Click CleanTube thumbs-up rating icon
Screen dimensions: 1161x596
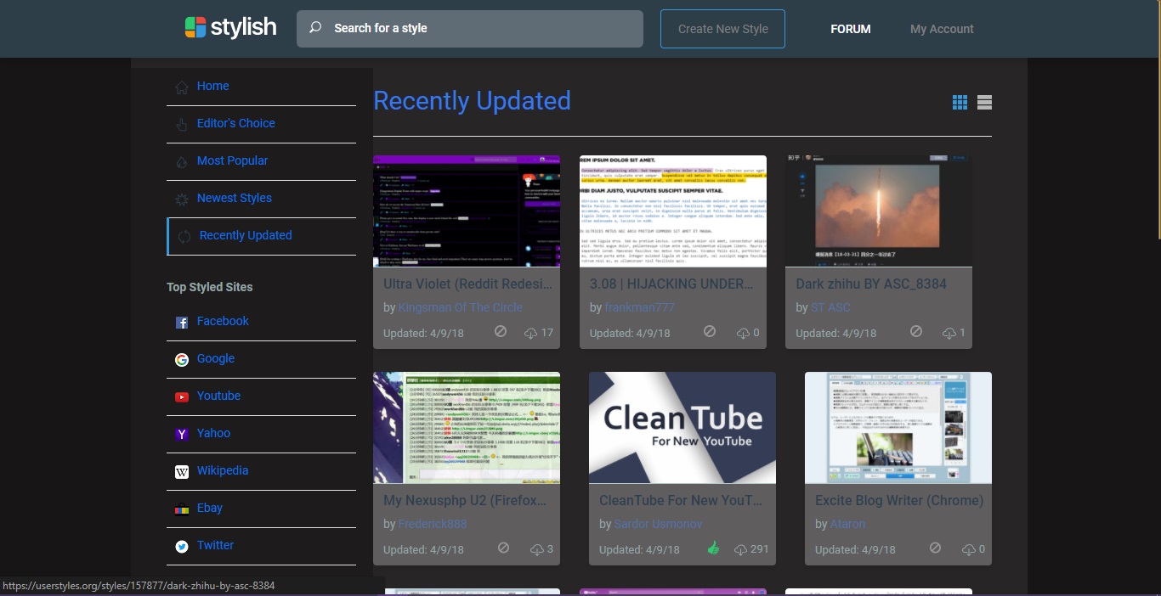click(713, 548)
